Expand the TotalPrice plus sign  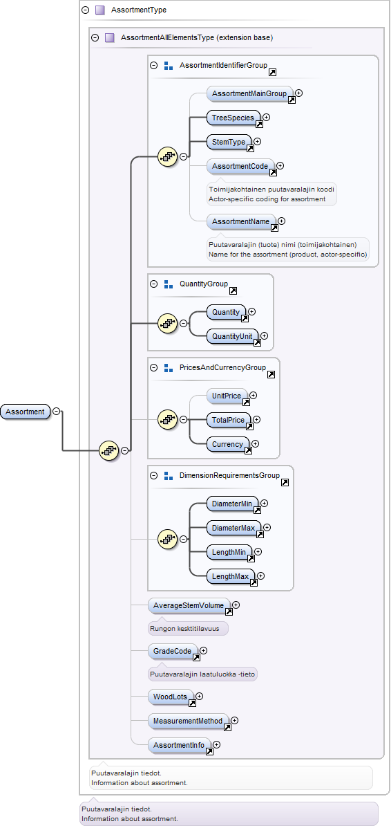pos(257,420)
